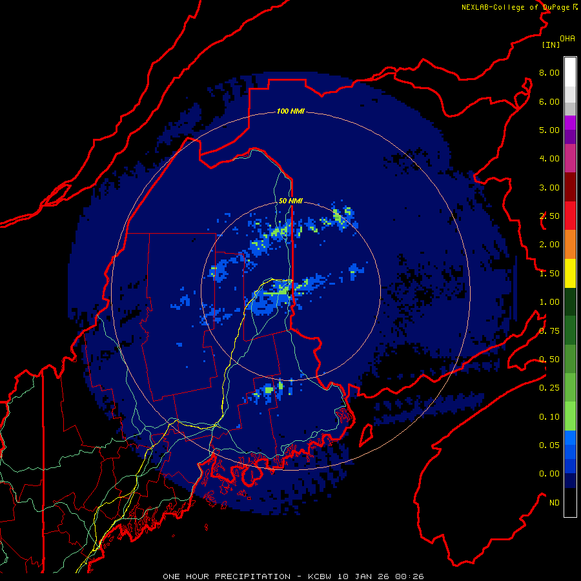Select the 0.05 legend value
The width and height of the screenshot is (581, 581).
pos(549,445)
